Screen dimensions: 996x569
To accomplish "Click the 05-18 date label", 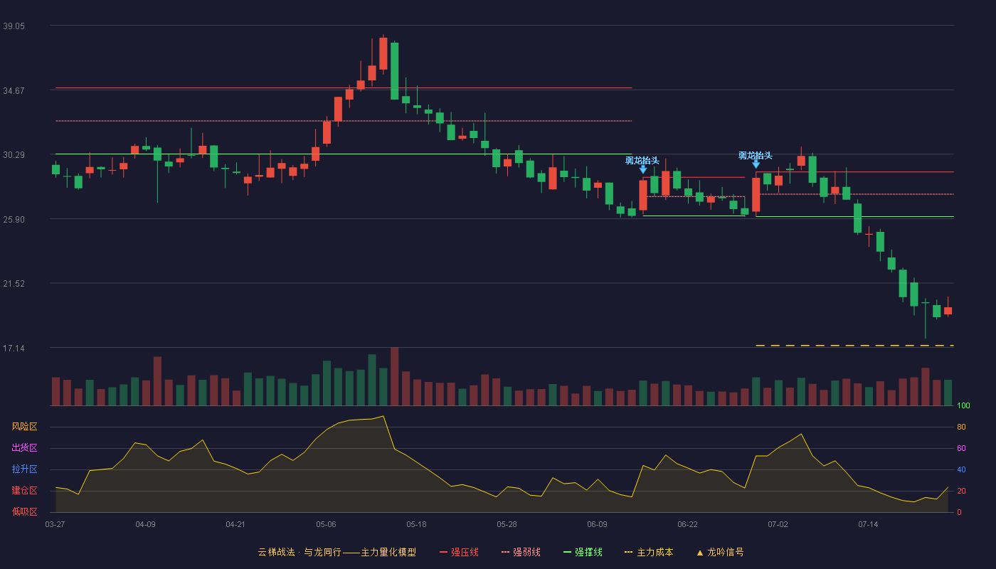I will [x=416, y=524].
